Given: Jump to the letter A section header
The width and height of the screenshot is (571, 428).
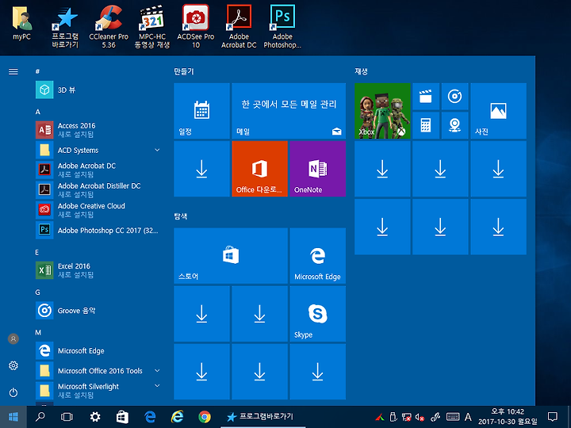Looking at the screenshot, I should [37, 112].
